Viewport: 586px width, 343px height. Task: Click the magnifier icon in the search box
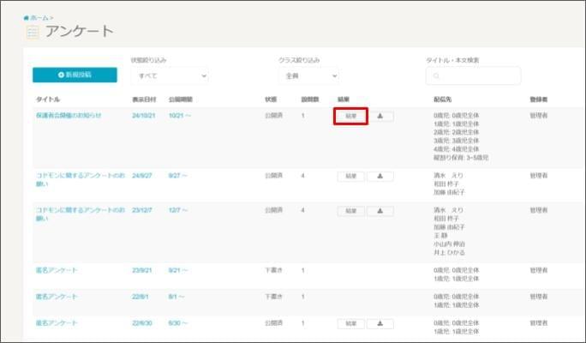click(x=435, y=75)
